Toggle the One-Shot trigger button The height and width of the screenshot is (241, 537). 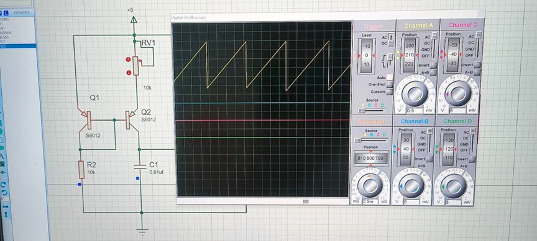point(390,85)
